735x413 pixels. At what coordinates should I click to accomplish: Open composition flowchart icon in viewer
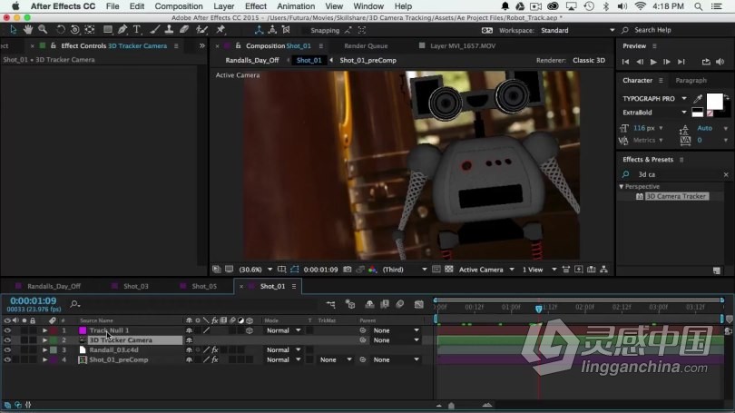coord(603,270)
